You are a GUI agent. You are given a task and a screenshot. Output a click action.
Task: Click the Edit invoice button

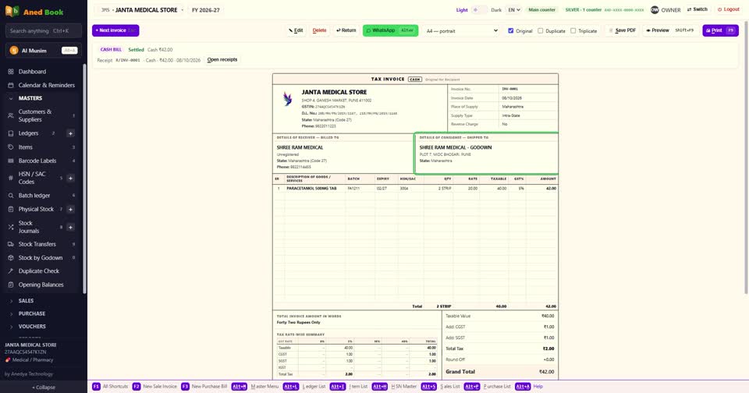pyautogui.click(x=296, y=30)
